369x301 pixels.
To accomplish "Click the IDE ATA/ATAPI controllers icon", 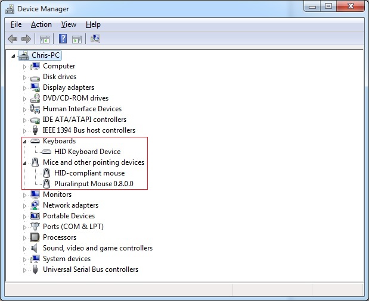I will [35, 120].
